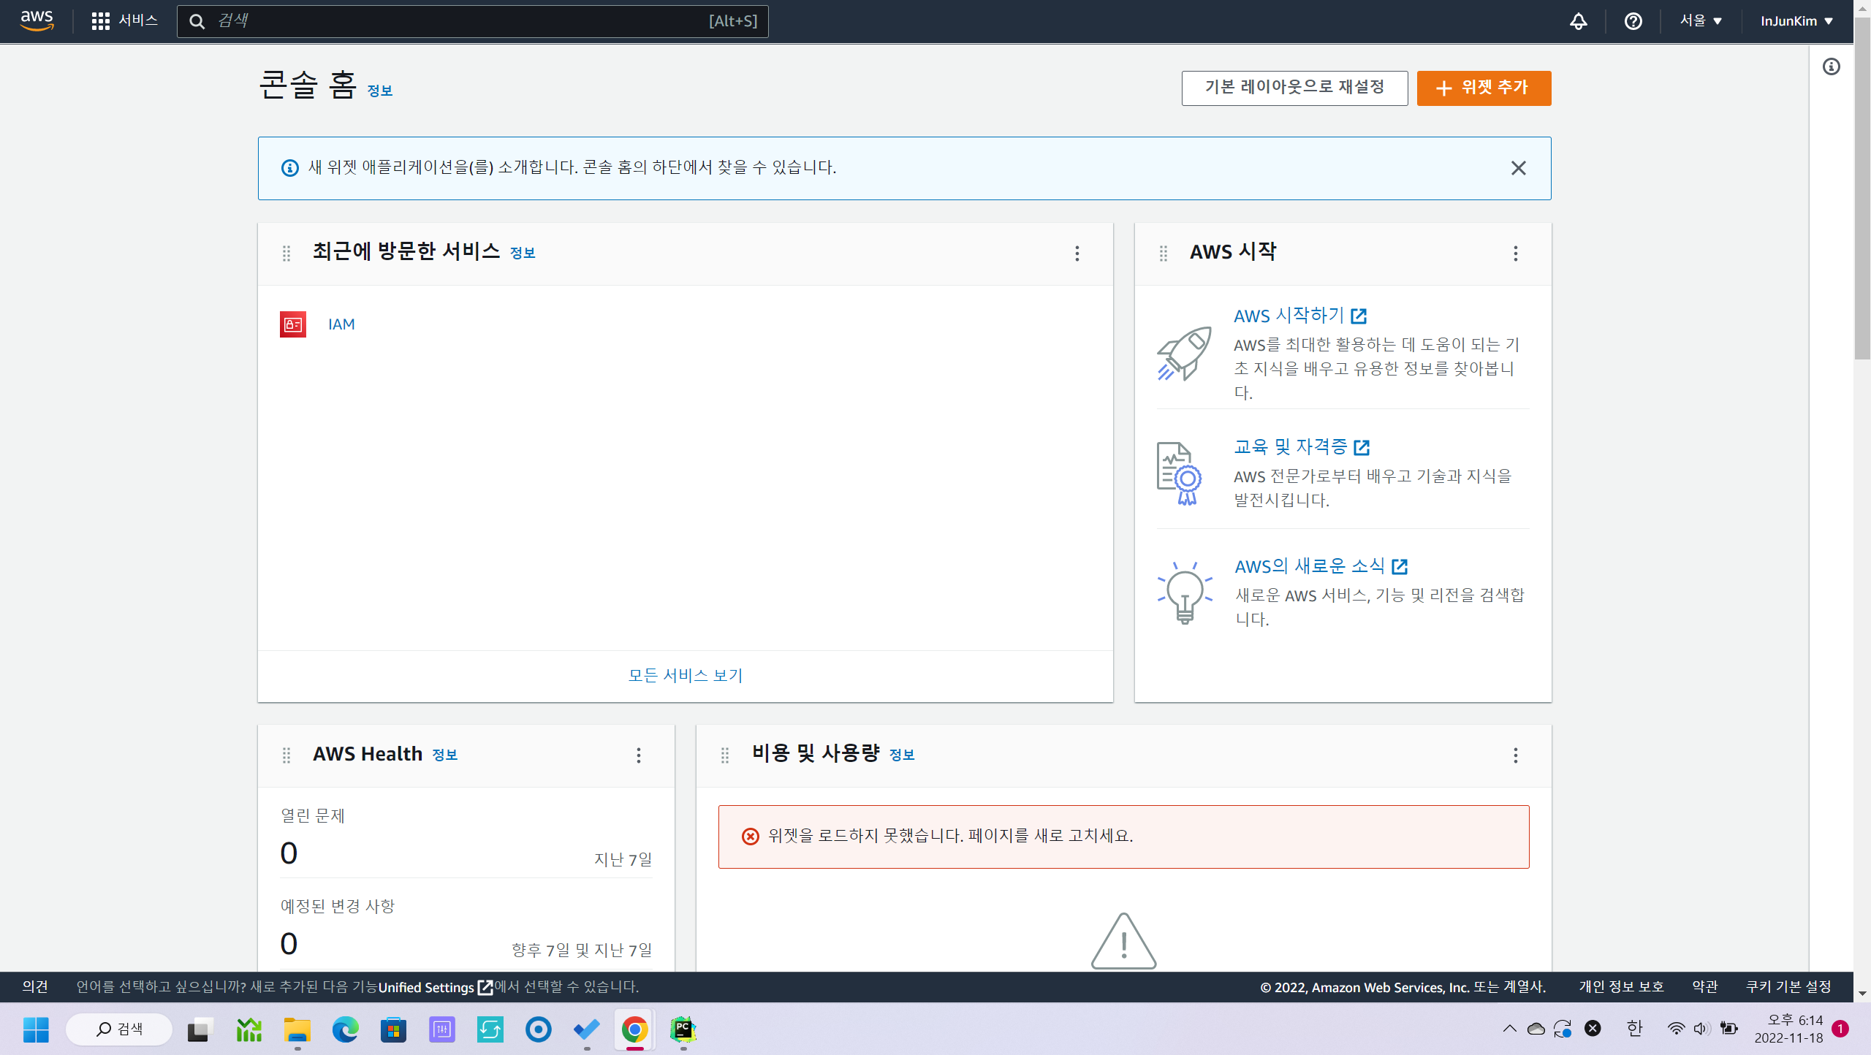The height and width of the screenshot is (1055, 1871).
Task: Open Wi-Fi network tray icon
Action: point(1675,1029)
